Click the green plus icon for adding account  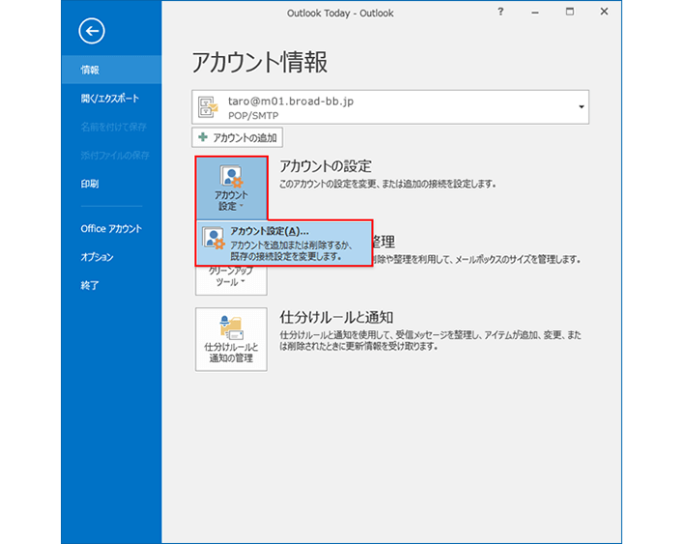coord(203,137)
